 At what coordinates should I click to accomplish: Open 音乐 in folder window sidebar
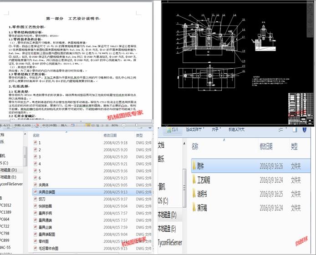(x=161, y=159)
